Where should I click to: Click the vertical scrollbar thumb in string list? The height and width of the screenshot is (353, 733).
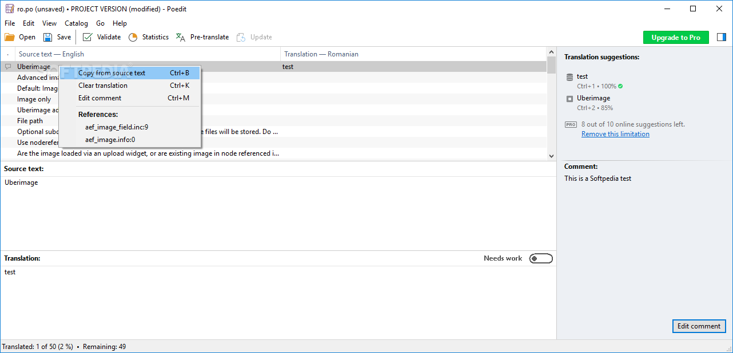click(x=551, y=65)
